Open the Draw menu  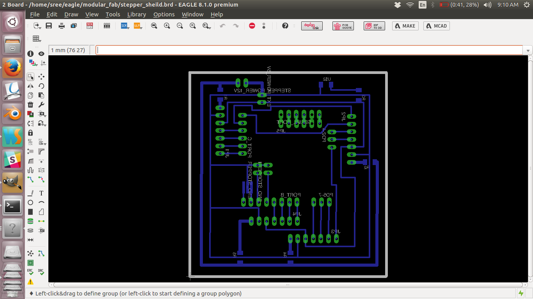click(x=71, y=14)
